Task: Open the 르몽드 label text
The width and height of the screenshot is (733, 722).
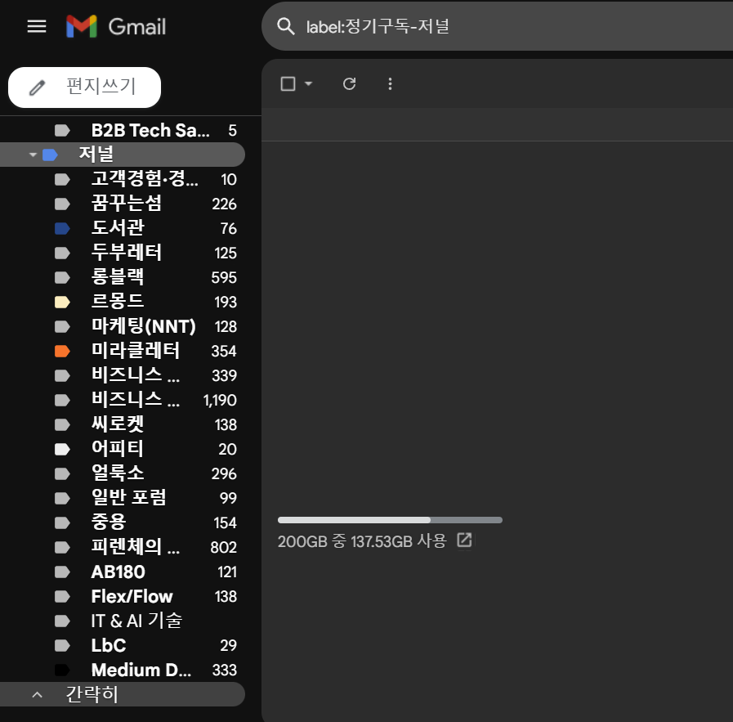Action: pos(118,301)
